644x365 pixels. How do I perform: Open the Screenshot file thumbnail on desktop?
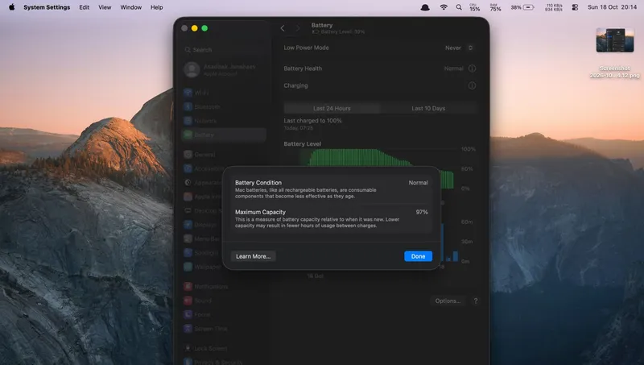(x=615, y=39)
